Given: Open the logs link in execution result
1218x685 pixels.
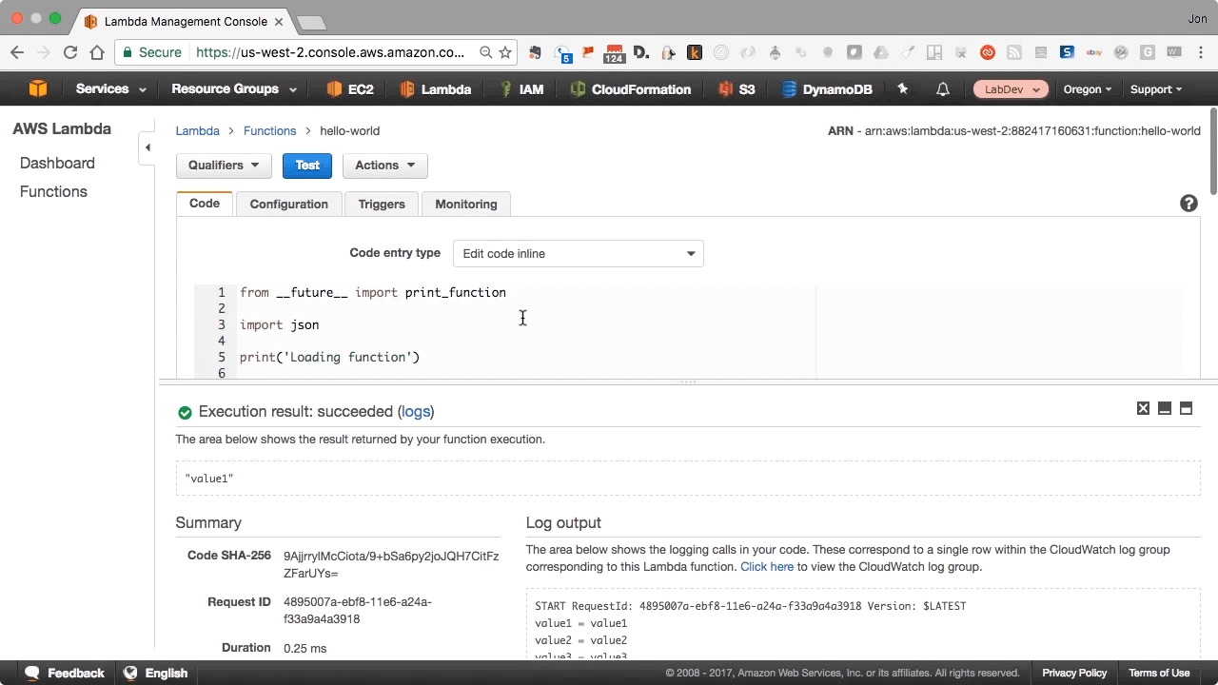Looking at the screenshot, I should pos(415,411).
